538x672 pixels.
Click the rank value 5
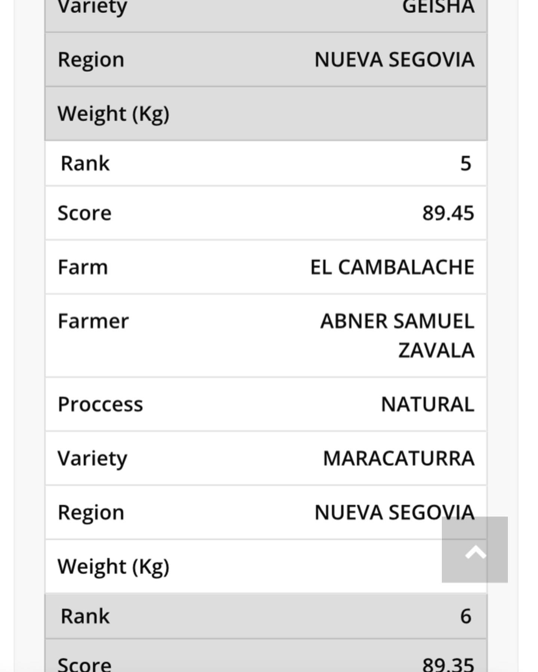click(x=466, y=164)
